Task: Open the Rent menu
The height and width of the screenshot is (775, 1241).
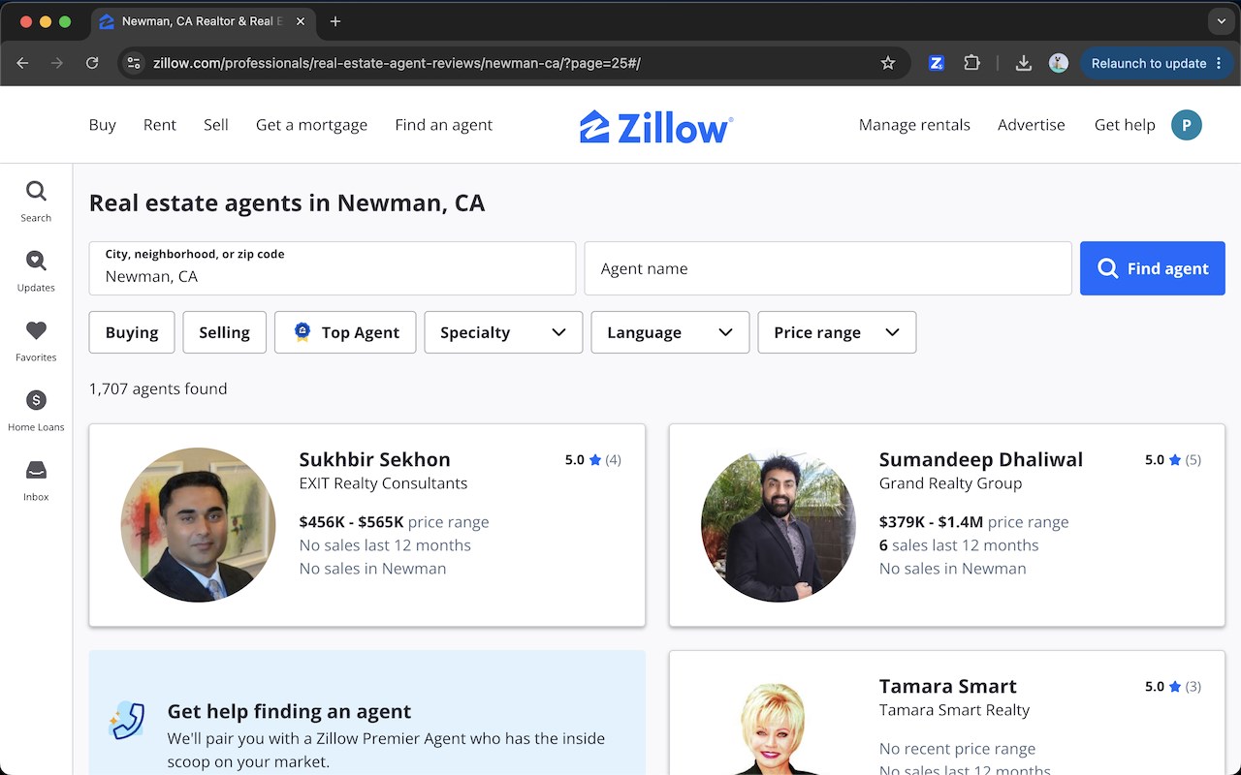Action: 160,125
